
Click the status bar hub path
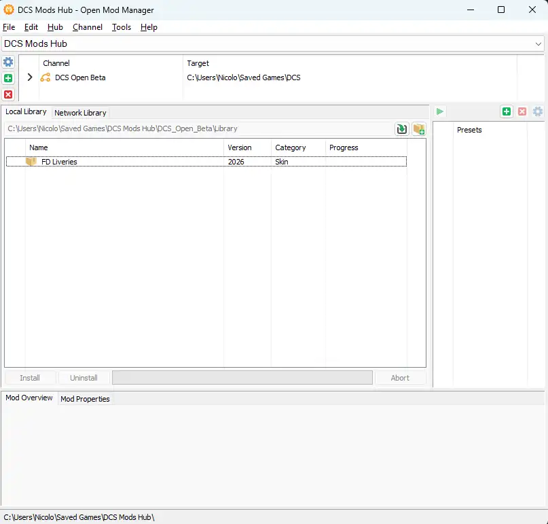pyautogui.click(x=79, y=517)
